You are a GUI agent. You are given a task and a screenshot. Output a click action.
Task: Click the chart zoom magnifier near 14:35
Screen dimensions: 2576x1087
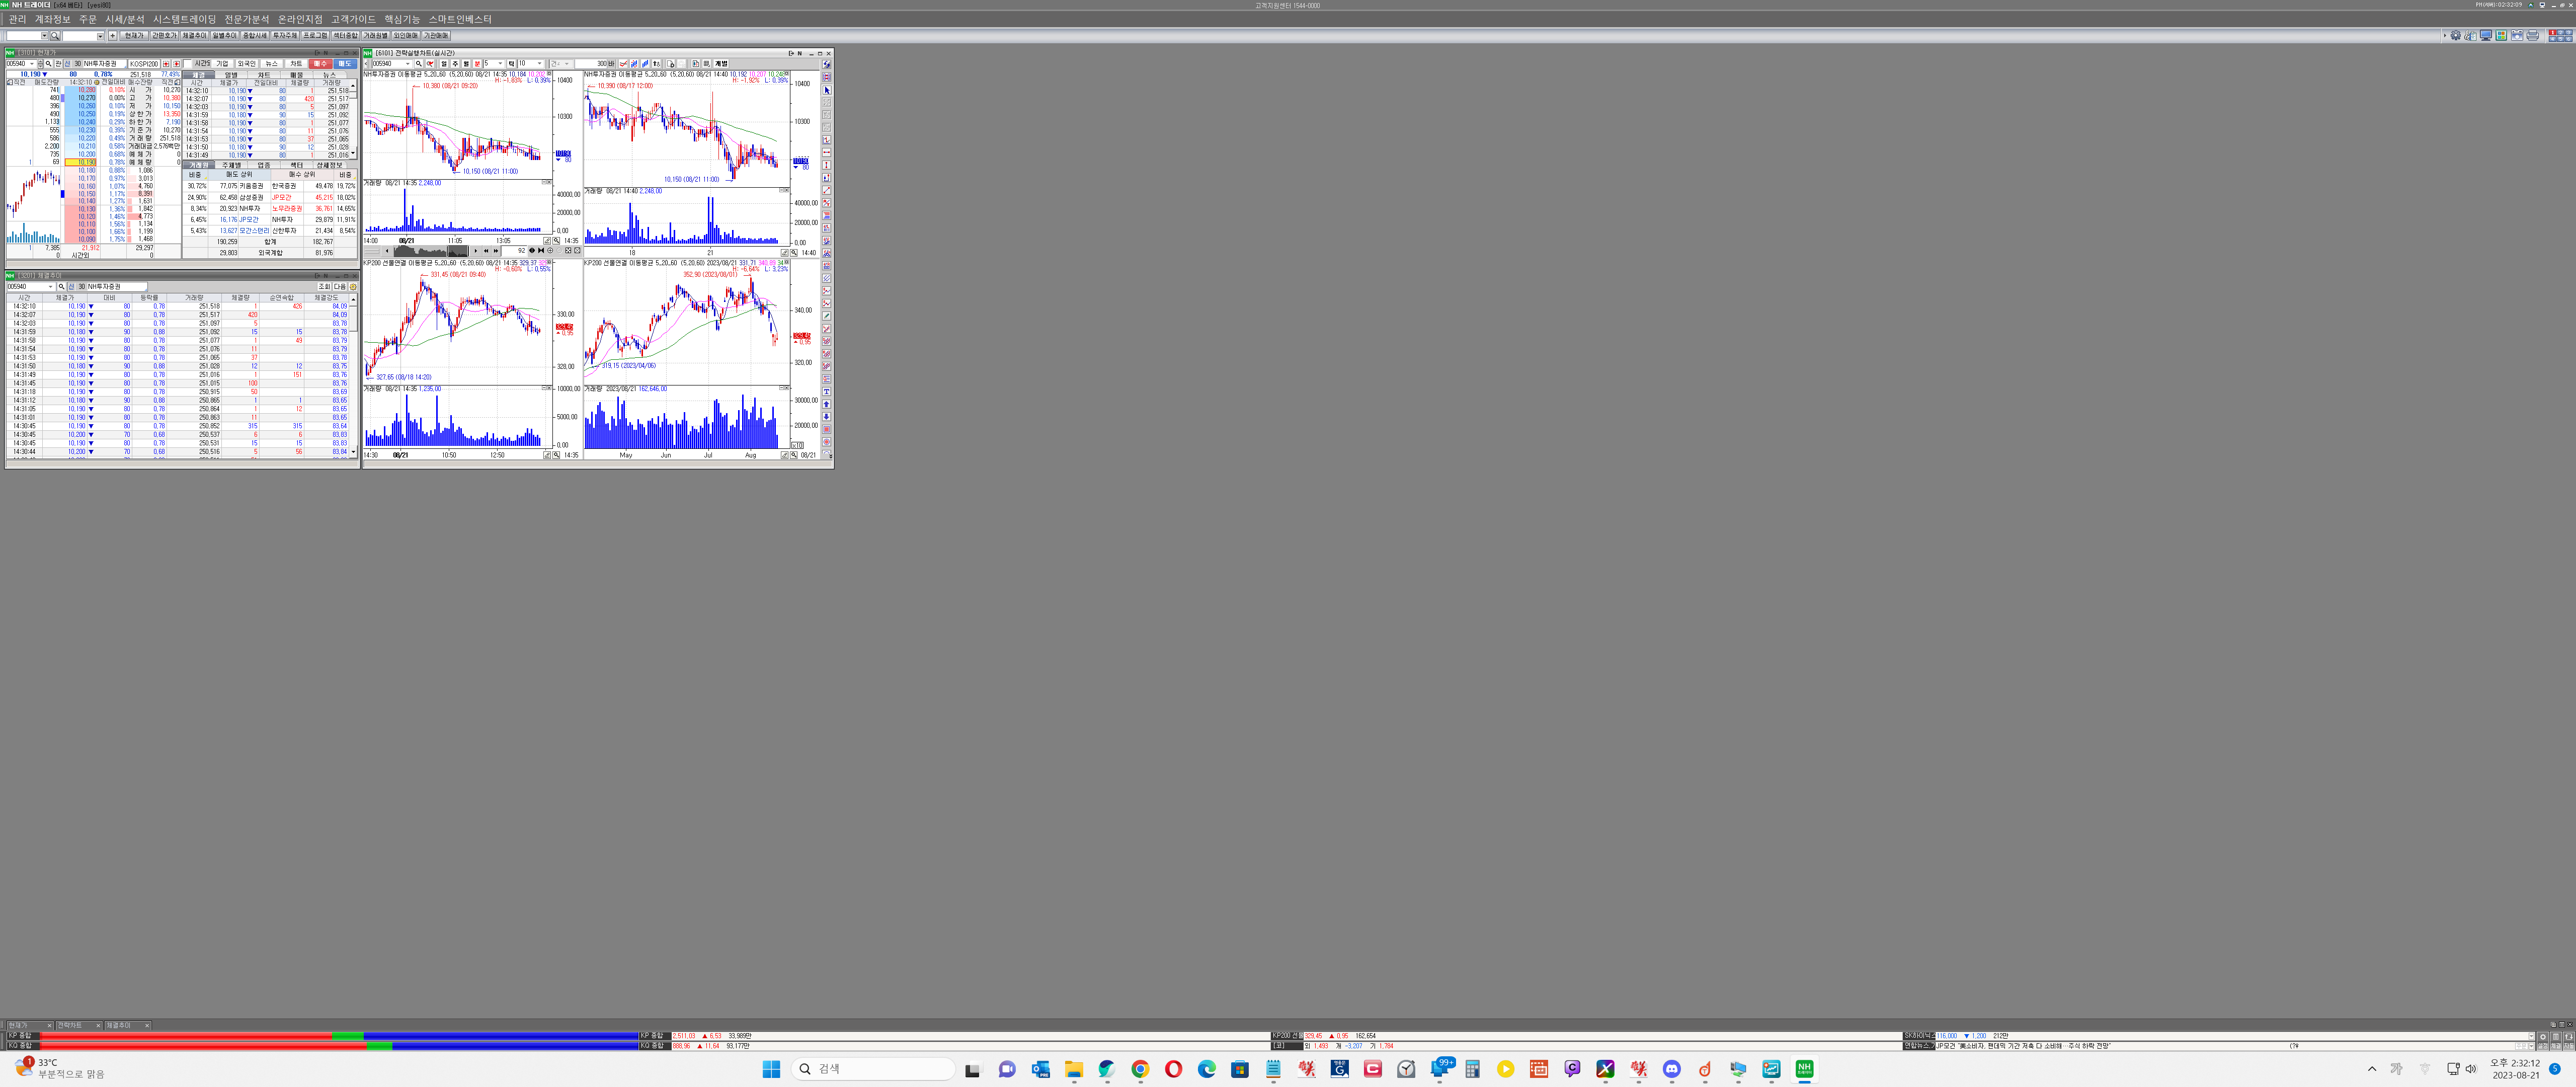(556, 241)
